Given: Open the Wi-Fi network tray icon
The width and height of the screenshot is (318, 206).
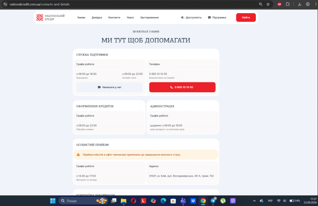Looking at the screenshot, I should [x=279, y=201].
